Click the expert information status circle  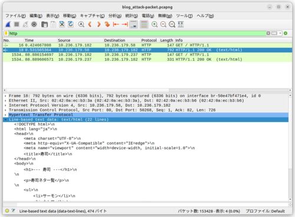coord(7,211)
